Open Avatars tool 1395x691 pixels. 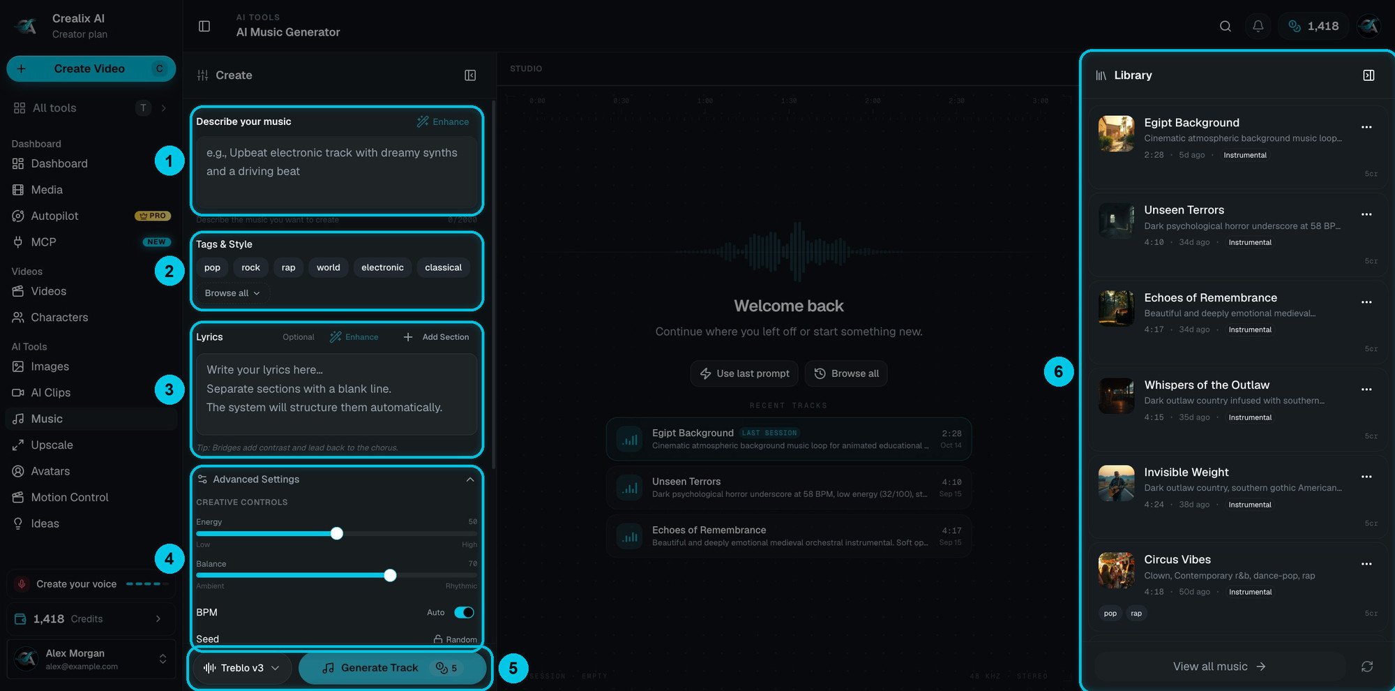tap(91, 471)
